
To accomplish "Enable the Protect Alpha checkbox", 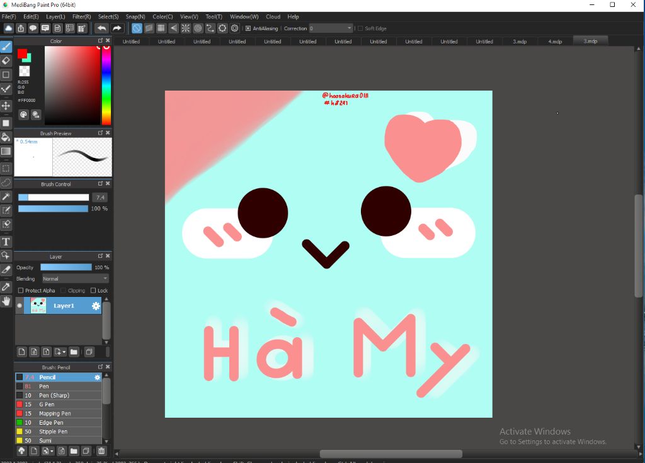I will [x=21, y=291].
